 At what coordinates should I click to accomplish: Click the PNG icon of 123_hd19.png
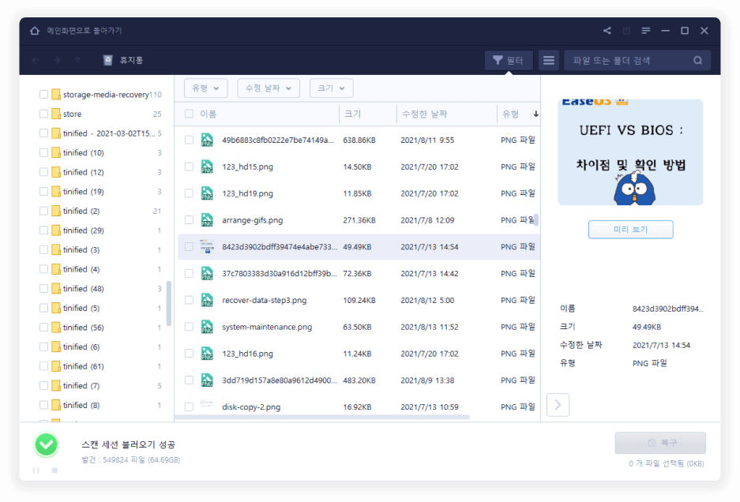pyautogui.click(x=207, y=193)
